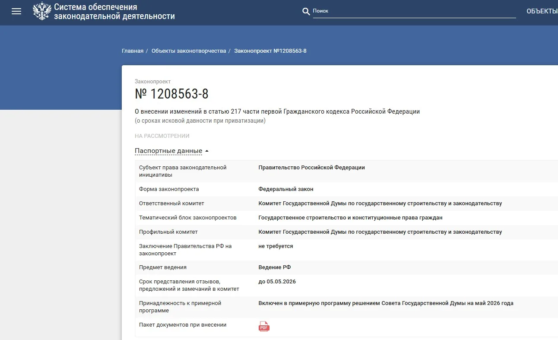Click the НА РАССМОТРЕНИИ status label
The image size is (558, 340).
(162, 136)
